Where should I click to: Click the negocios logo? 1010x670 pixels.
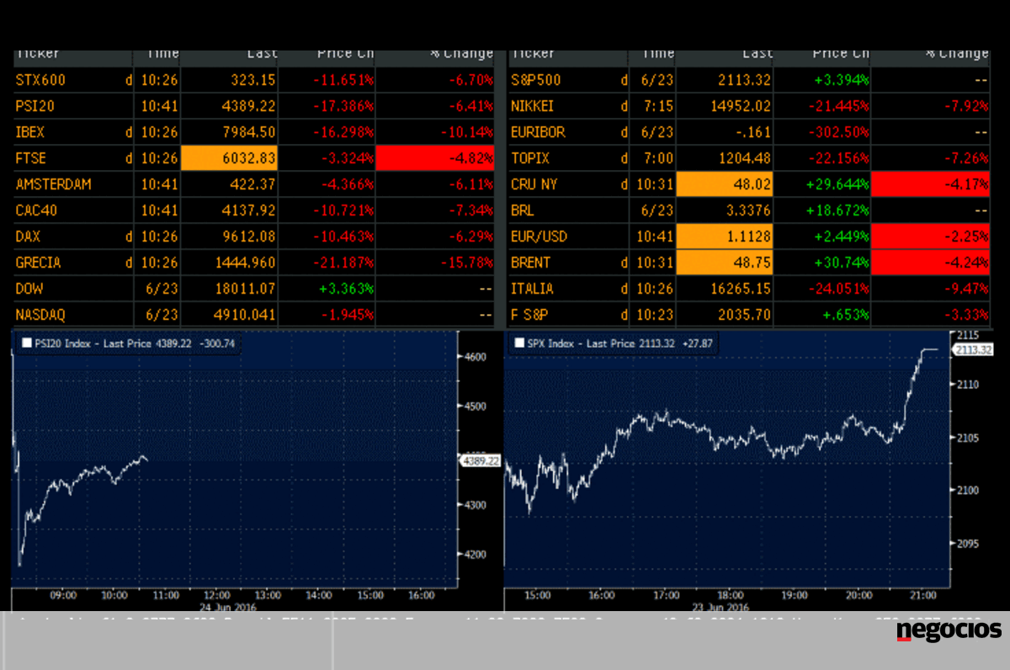click(x=949, y=630)
